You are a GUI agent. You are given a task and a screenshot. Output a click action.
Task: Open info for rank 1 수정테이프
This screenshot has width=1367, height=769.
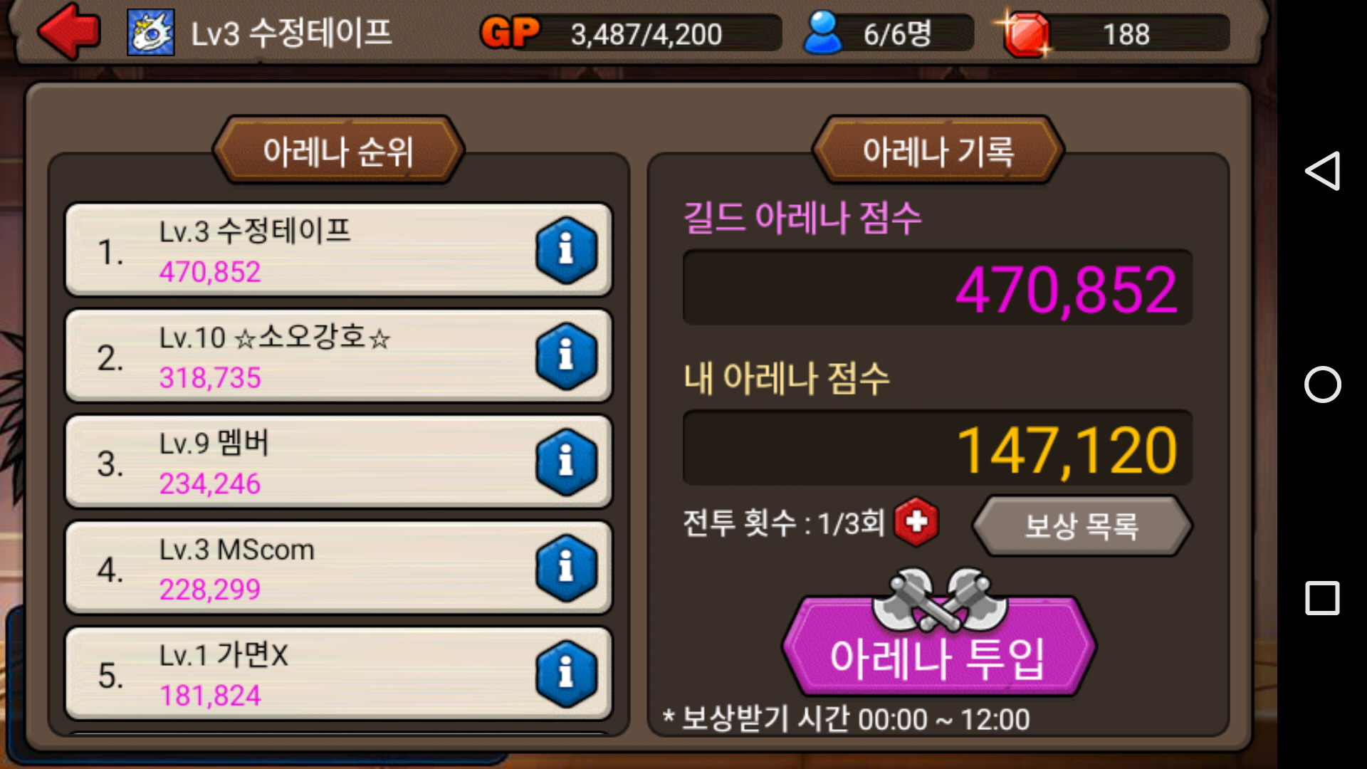tap(566, 250)
